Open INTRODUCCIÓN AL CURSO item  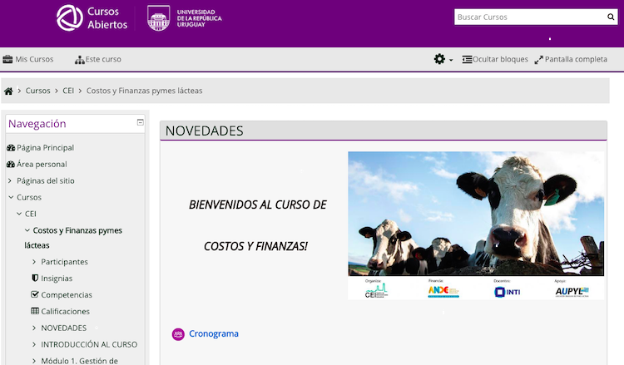tap(89, 344)
